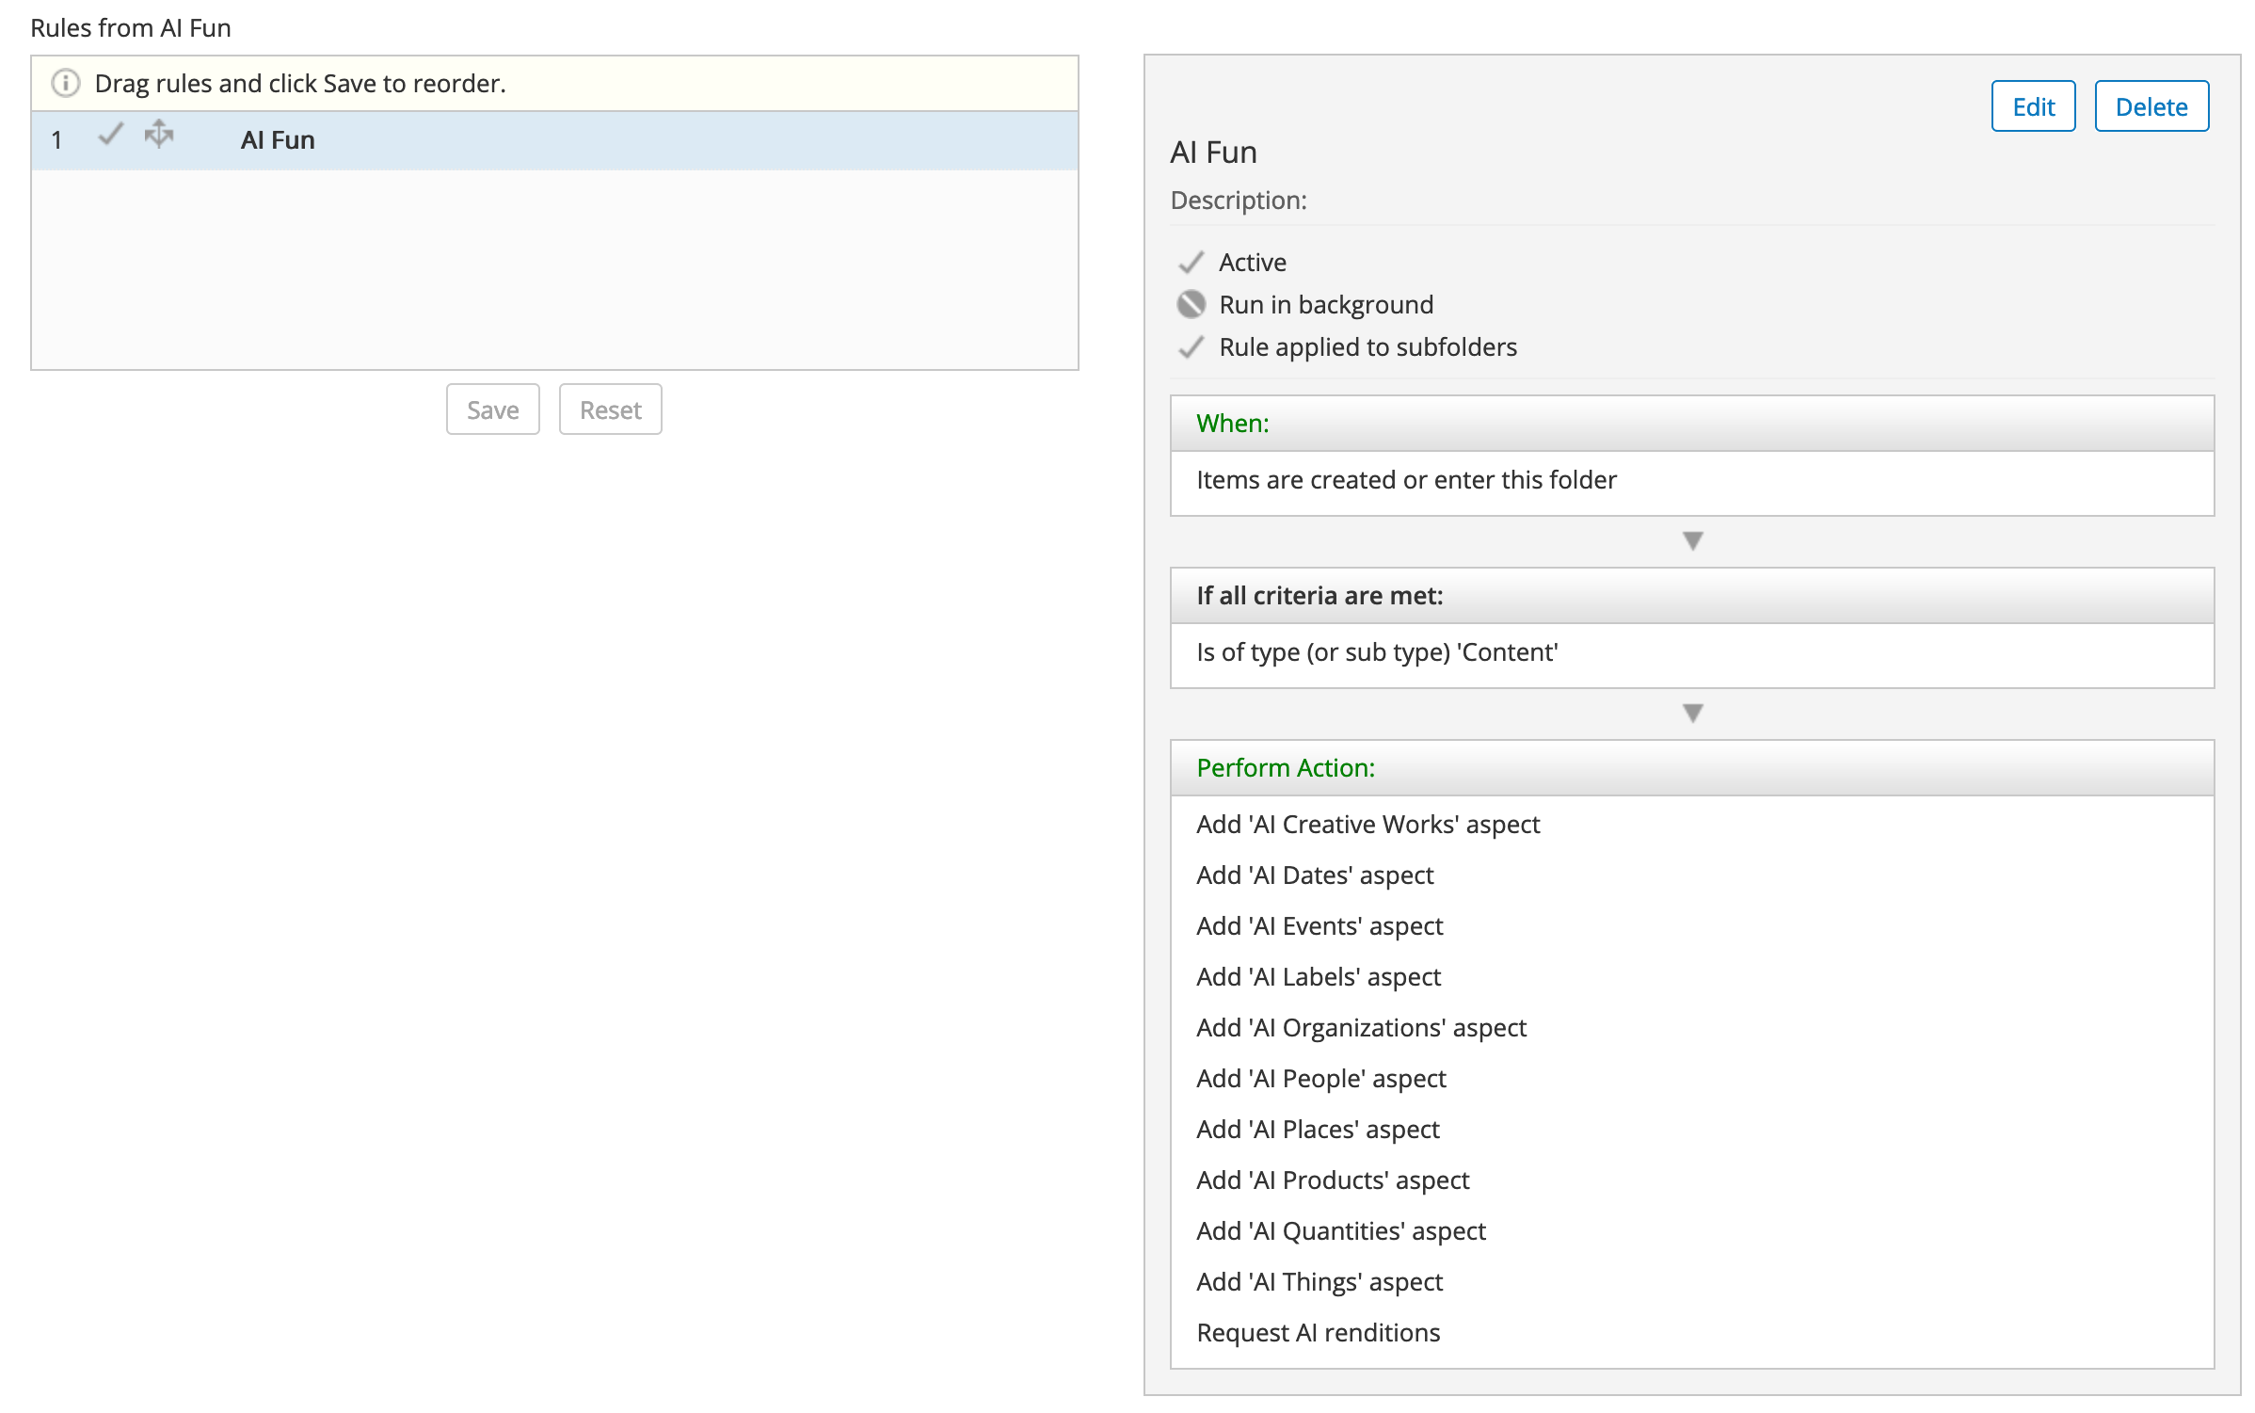Click the checkmark beside Rule applied to subfolders
This screenshot has width=2255, height=1413.
tap(1191, 347)
